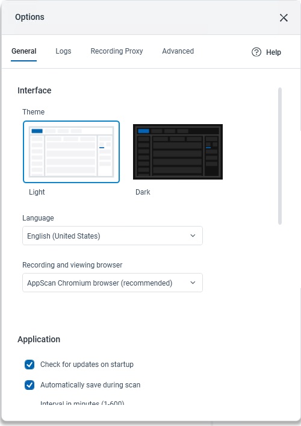Open the Language dropdown

pyautogui.click(x=113, y=236)
